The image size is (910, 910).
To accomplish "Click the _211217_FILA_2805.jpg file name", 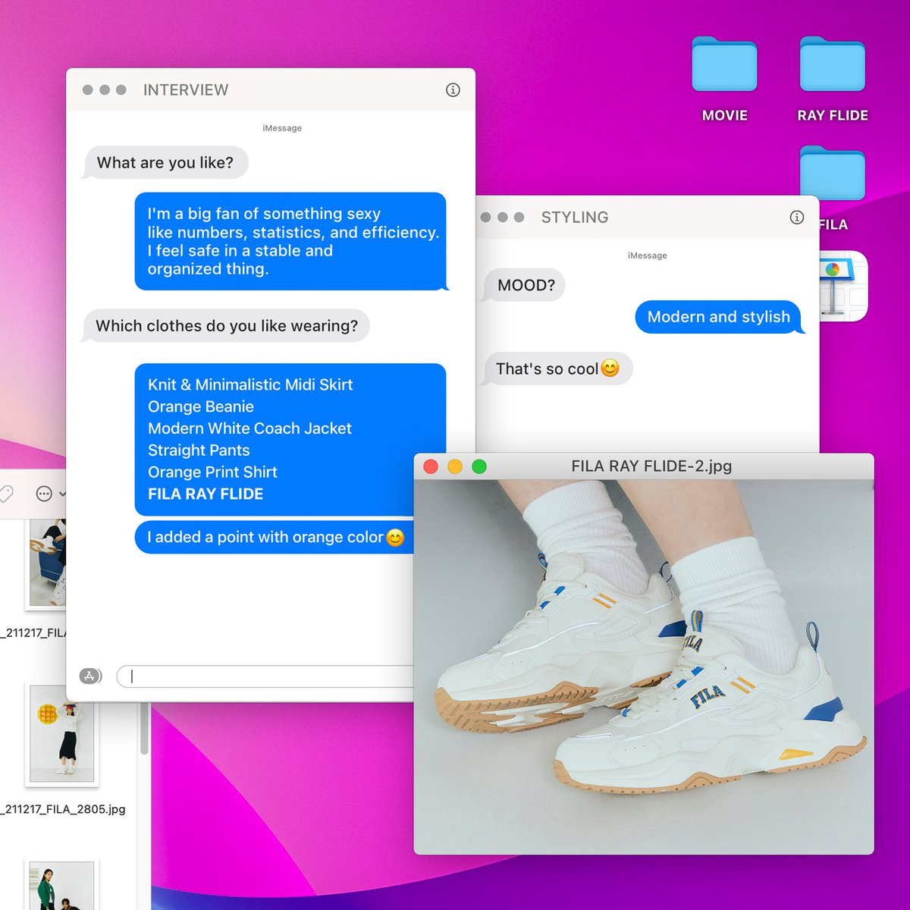I will tap(62, 809).
